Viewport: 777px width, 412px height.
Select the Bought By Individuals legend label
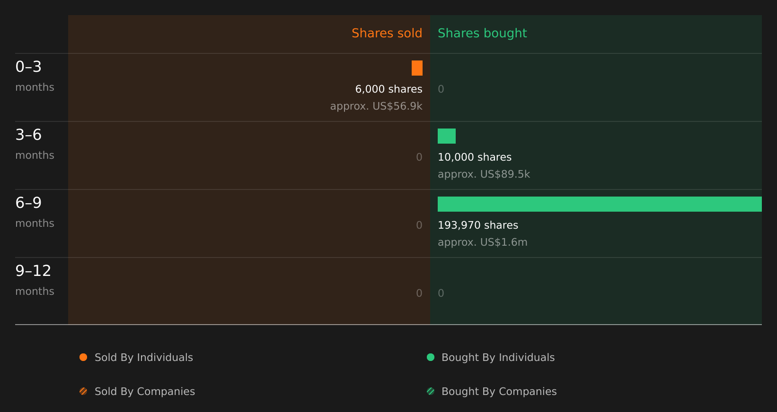click(x=498, y=358)
